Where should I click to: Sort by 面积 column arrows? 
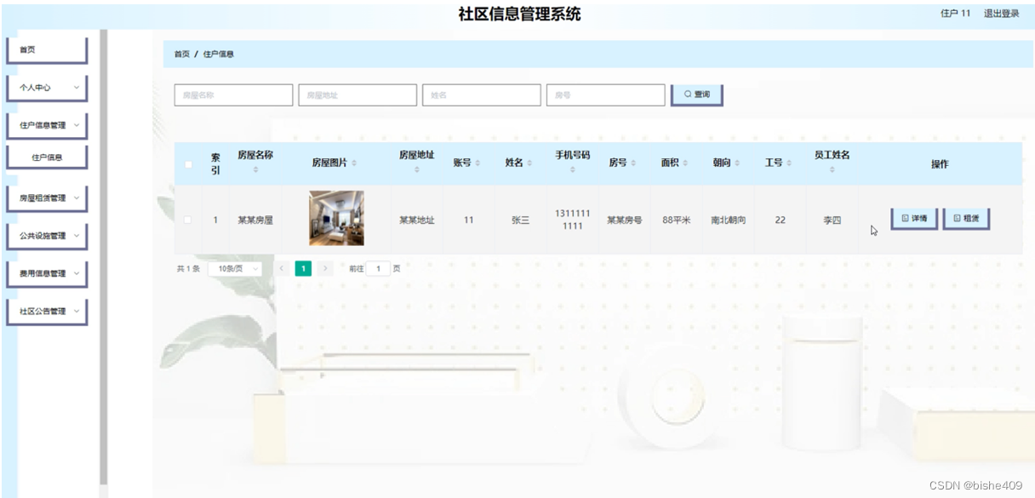pos(685,163)
